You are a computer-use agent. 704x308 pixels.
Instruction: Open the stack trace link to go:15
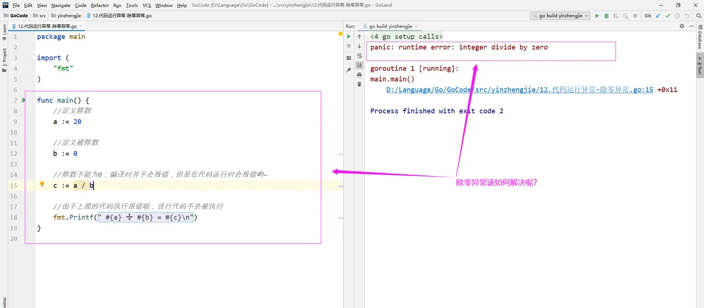tap(520, 90)
